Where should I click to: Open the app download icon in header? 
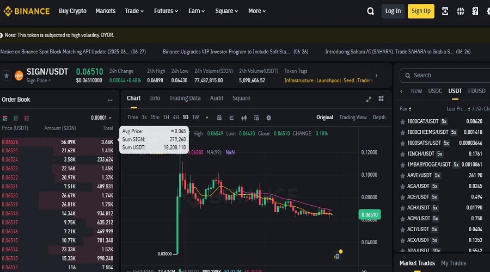click(x=445, y=11)
